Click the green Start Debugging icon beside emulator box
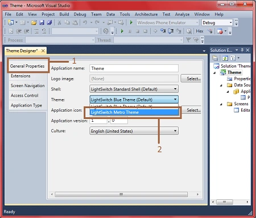Viewport: 256px width, 218px height. pos(131,23)
